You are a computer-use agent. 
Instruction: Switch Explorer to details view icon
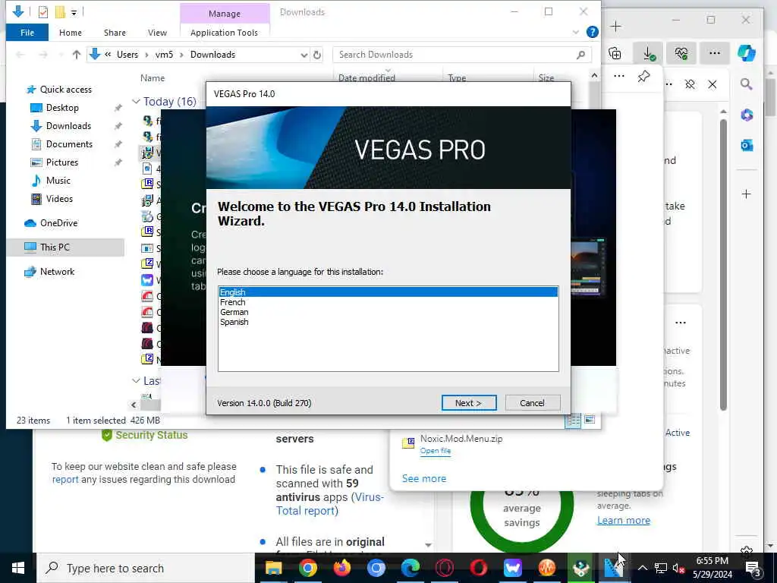[x=573, y=420]
